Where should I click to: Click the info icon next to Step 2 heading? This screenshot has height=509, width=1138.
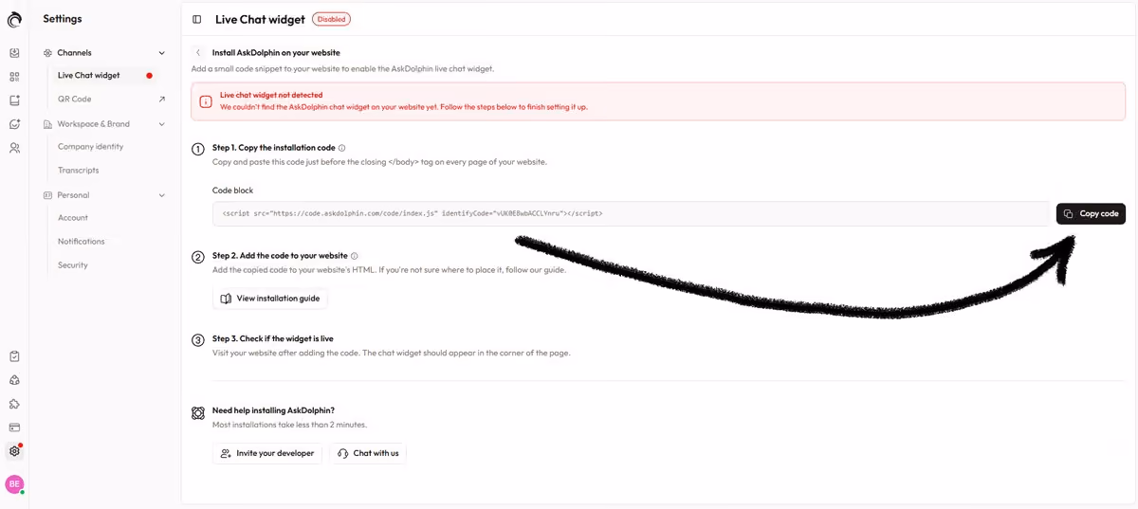pyautogui.click(x=355, y=256)
